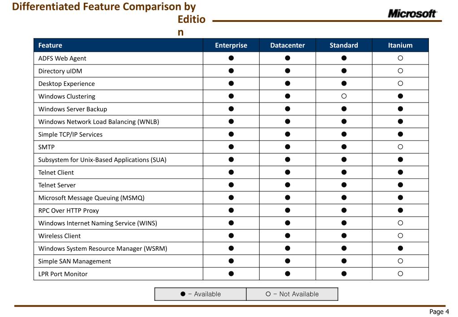Viewport: 458px width, 317px height.
Task: Click the Enterprise dot for Desktop Experience
Action: tap(231, 83)
